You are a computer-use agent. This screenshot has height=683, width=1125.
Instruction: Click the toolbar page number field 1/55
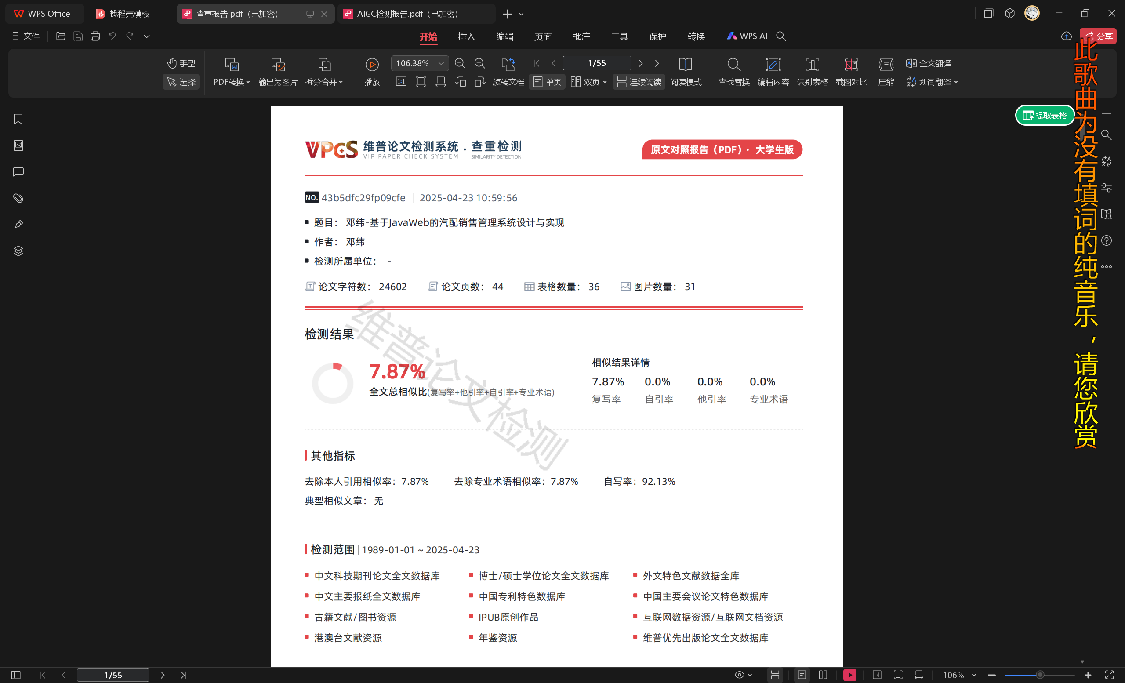click(x=597, y=63)
